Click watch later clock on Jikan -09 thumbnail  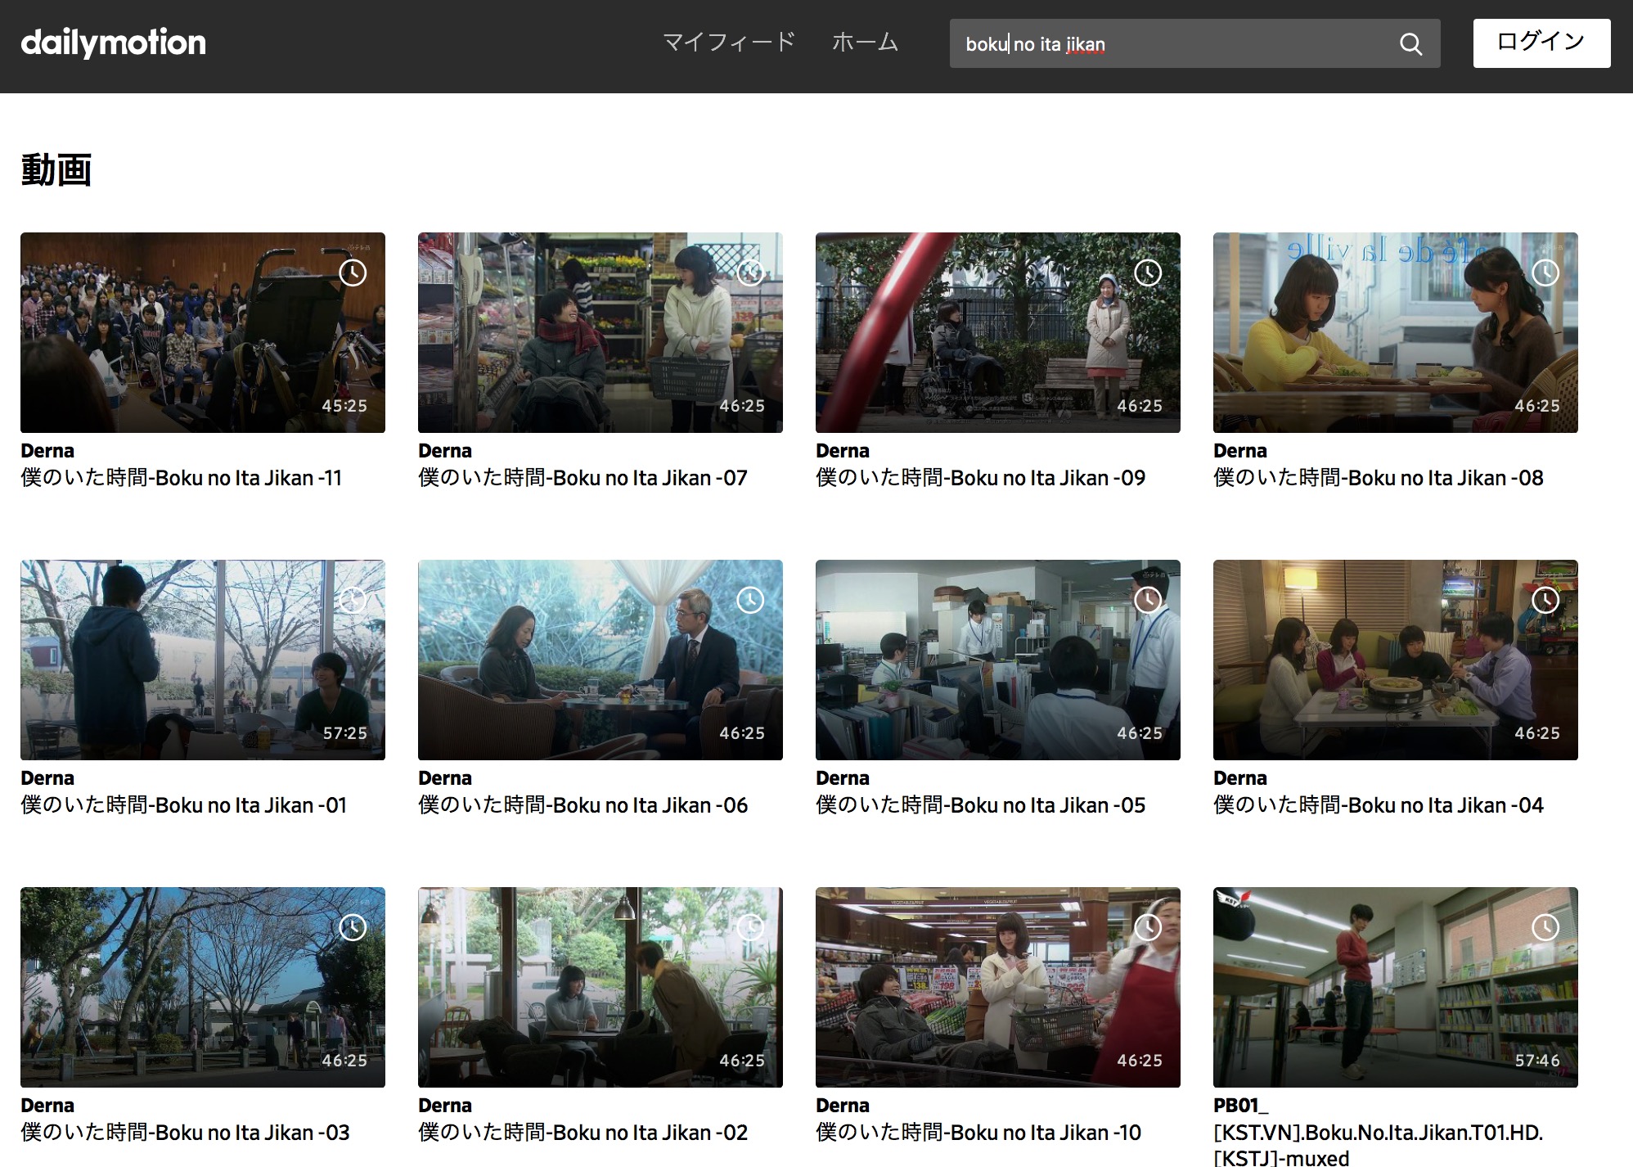click(1148, 273)
